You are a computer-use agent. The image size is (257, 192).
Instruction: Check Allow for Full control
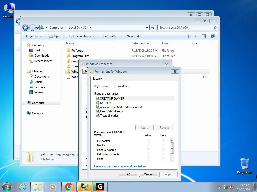click(x=149, y=141)
